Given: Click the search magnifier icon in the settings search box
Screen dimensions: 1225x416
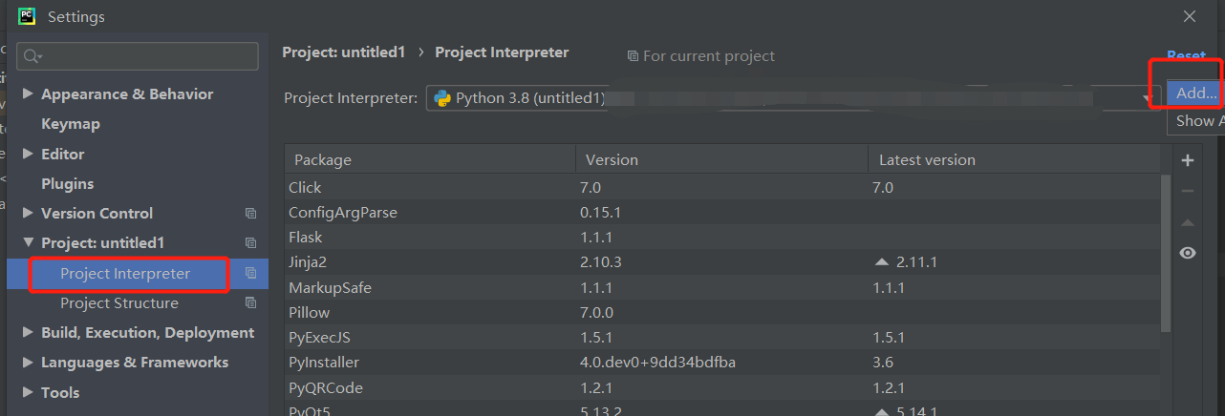Looking at the screenshot, I should (32, 56).
